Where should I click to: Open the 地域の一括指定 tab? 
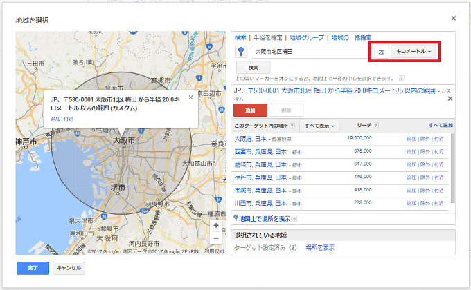tap(351, 37)
